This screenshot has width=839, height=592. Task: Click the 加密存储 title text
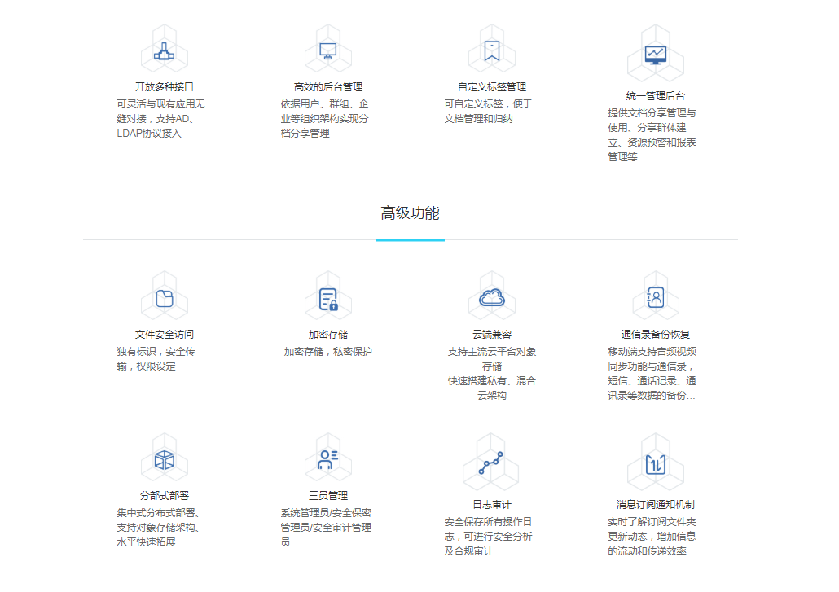(328, 335)
